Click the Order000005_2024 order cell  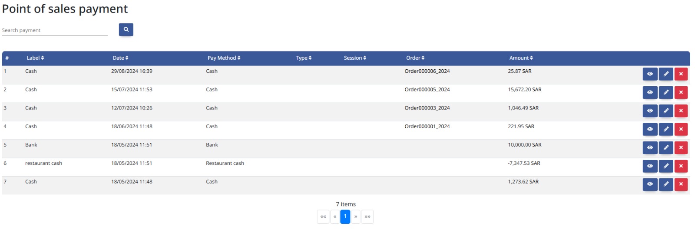[427, 90]
